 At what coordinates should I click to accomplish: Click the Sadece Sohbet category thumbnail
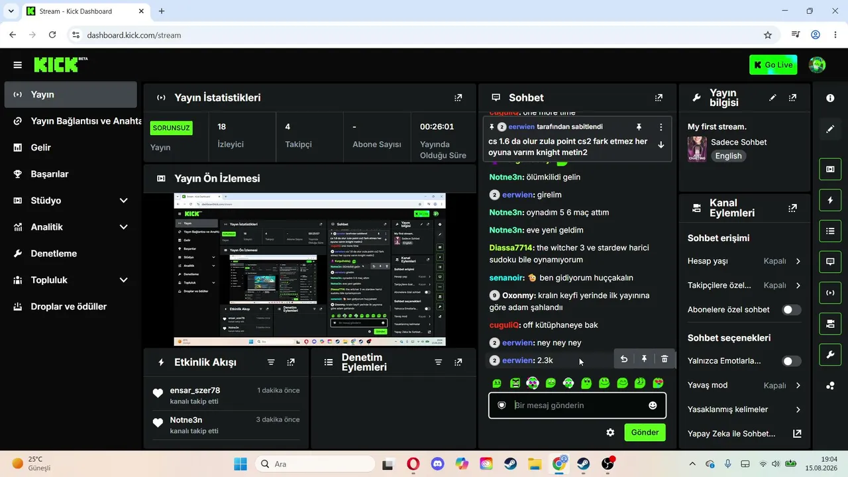pos(697,149)
